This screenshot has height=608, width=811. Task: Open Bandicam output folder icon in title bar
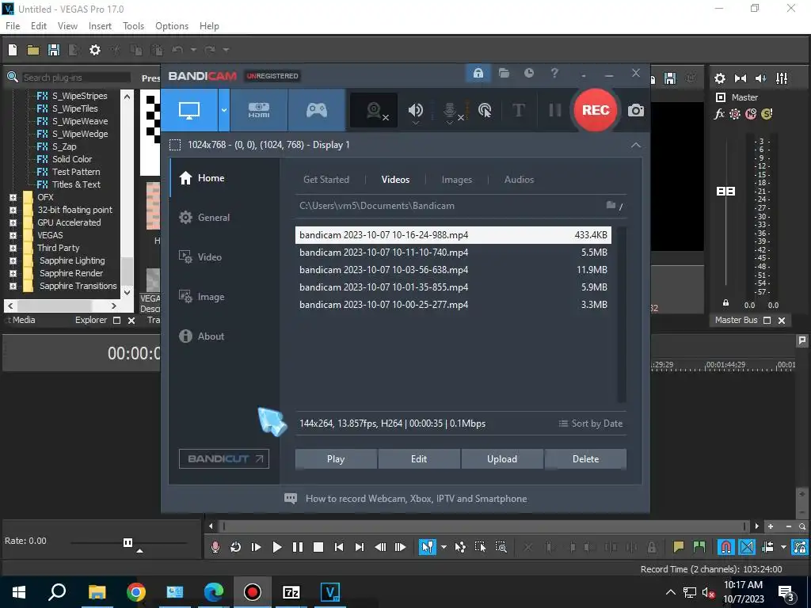(x=504, y=74)
